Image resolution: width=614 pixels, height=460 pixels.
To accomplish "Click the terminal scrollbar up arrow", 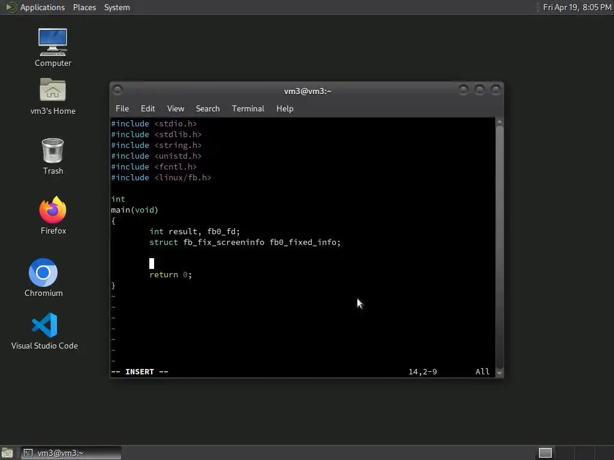I will tap(499, 122).
